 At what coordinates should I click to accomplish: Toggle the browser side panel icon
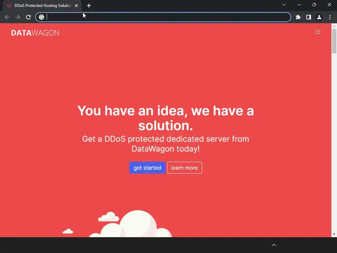(x=309, y=17)
